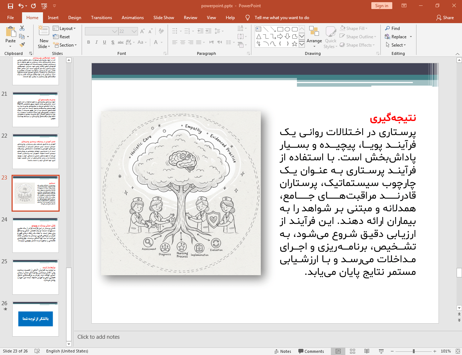Viewport: 462px width, 355px height.
Task: Start Slide Show from status bar
Action: coord(381,351)
